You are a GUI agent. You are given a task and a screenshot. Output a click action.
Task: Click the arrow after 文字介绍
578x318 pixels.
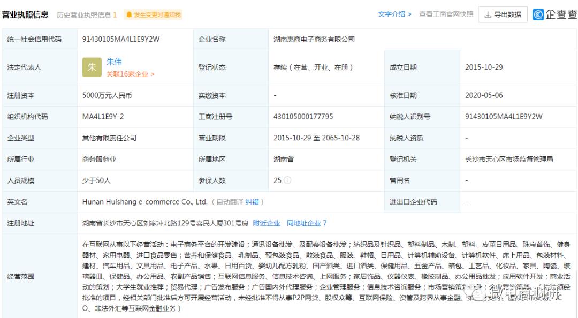[410, 14]
